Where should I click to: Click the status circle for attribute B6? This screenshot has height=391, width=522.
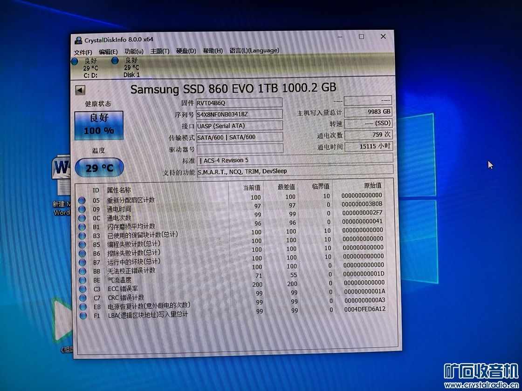click(82, 253)
